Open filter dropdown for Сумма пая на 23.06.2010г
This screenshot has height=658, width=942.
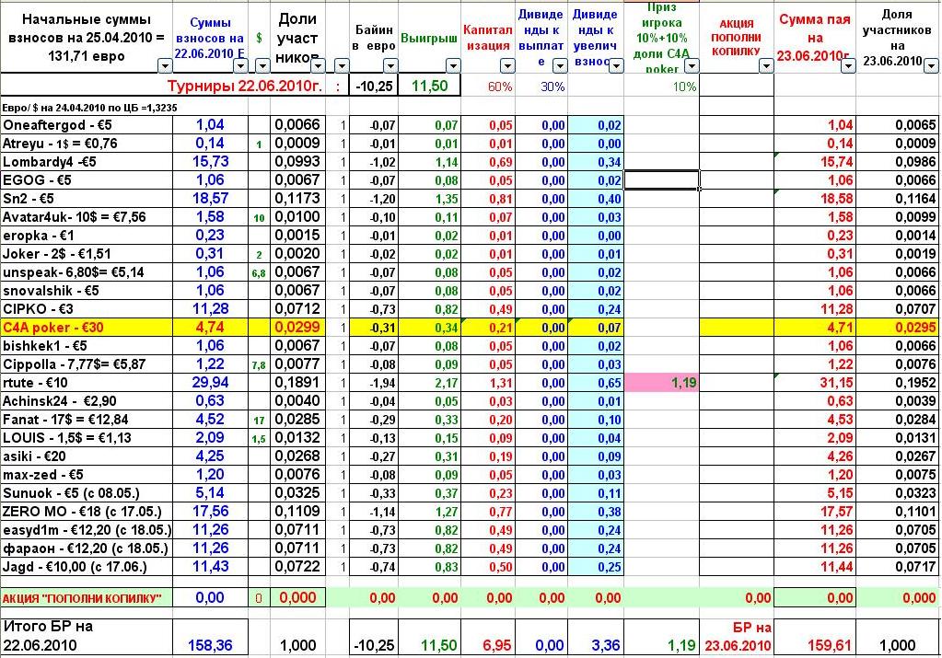848,64
